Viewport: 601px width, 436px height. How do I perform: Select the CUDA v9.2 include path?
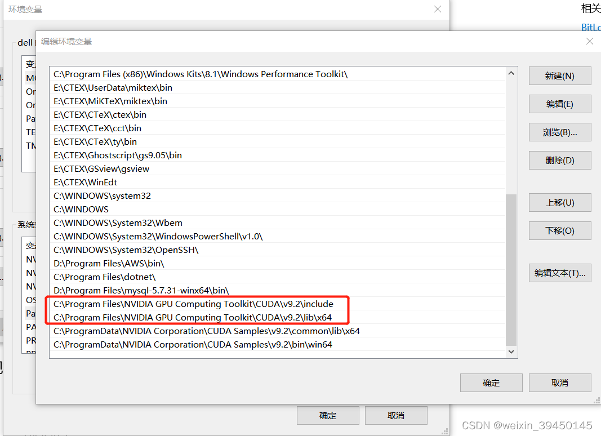[278, 304]
